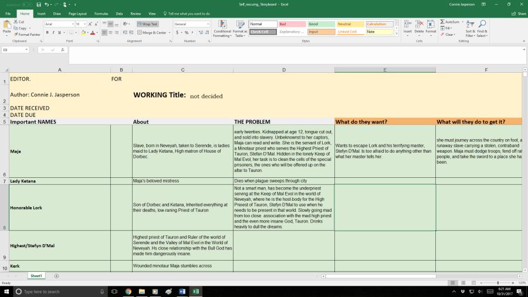The image size is (528, 297).
Task: Toggle the Wrap Text button
Action: coord(147,24)
